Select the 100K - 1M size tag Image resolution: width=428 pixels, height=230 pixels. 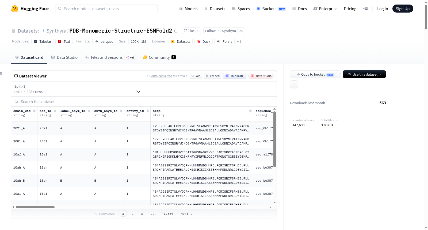point(138,41)
